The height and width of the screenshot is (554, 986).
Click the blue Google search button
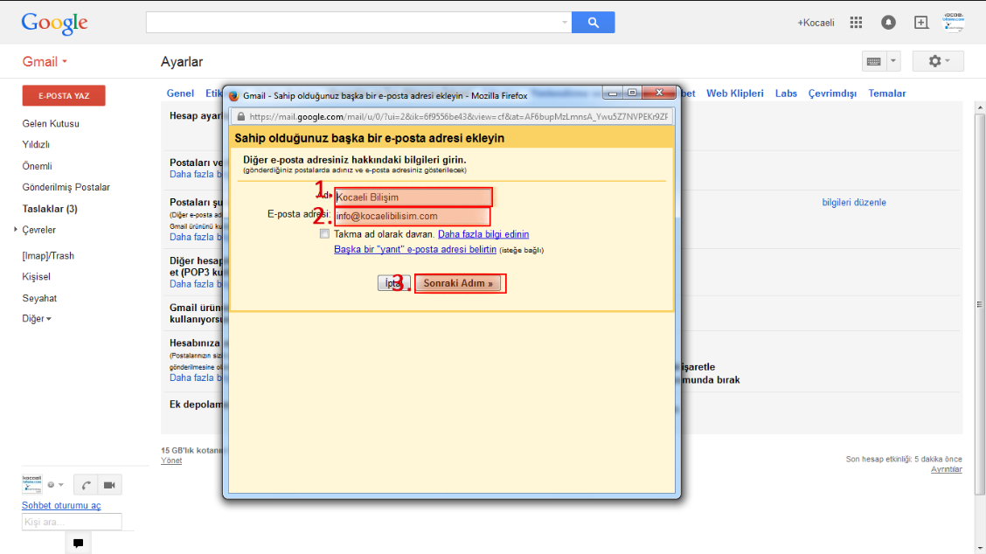click(x=593, y=23)
